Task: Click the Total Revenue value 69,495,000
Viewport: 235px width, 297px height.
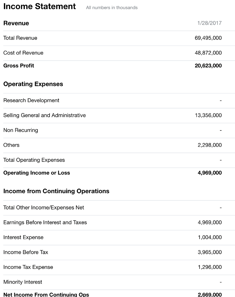Action: click(x=208, y=38)
